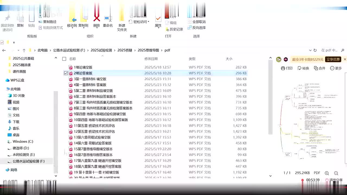Screen dimensions: 347x195
Task: Click the search box magnifier icon
Action: point(343,50)
